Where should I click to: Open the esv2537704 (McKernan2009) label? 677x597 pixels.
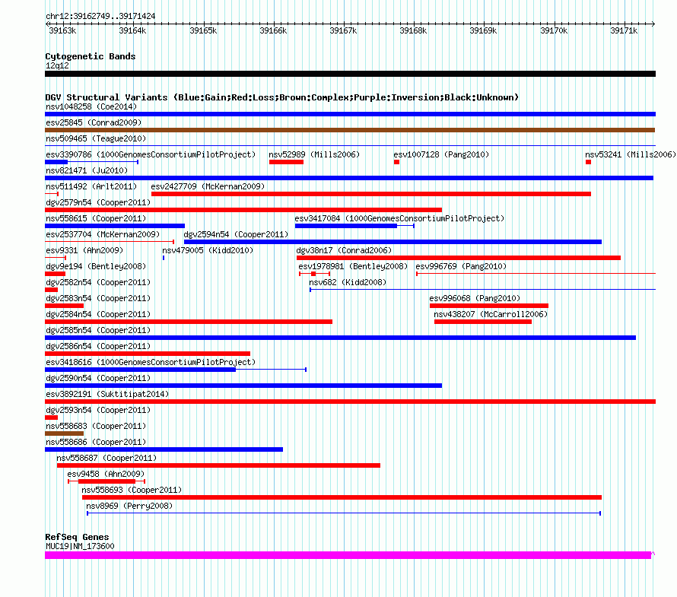(x=103, y=234)
